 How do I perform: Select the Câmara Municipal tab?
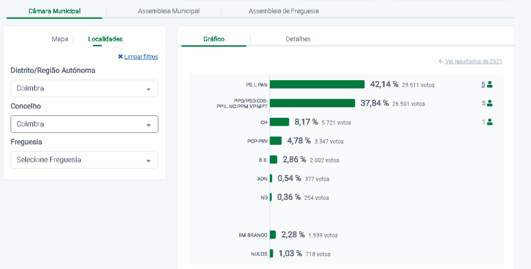pos(54,11)
